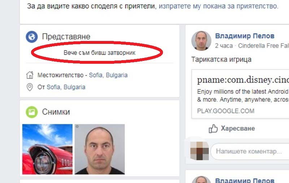
Task: Click the friend request invitation link
Action: pos(219,6)
